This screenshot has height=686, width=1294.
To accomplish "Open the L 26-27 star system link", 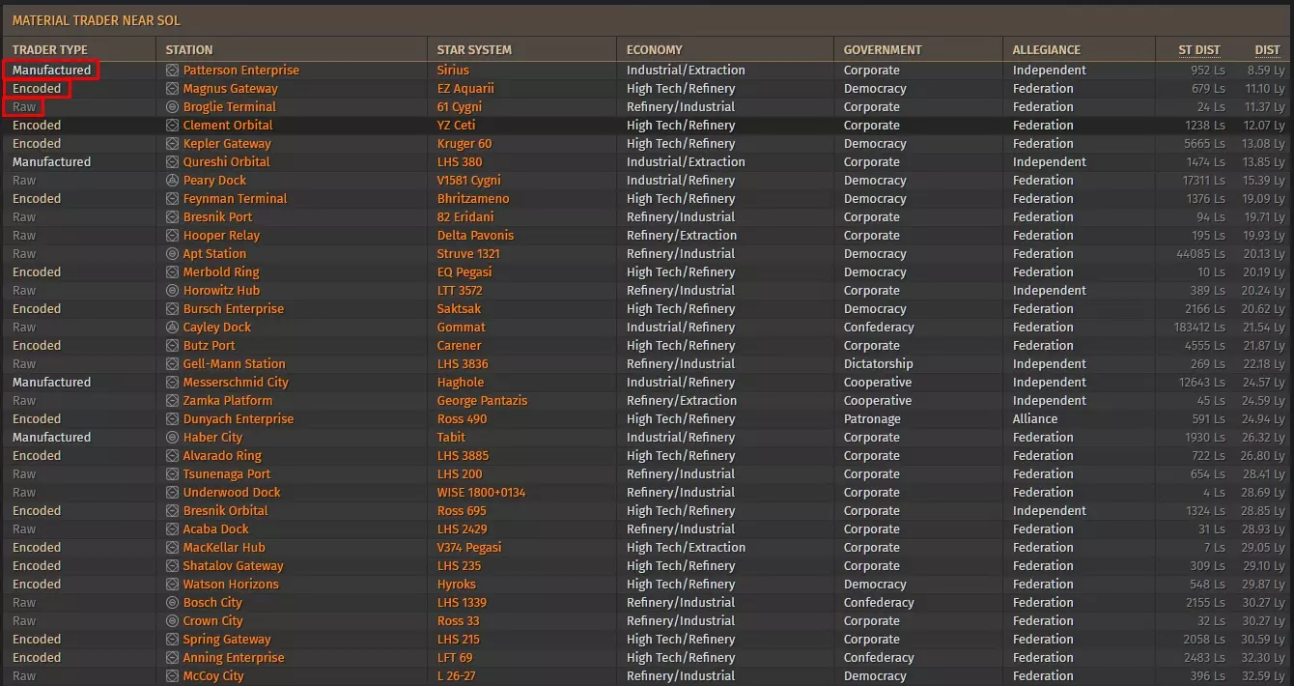I will coord(457,676).
